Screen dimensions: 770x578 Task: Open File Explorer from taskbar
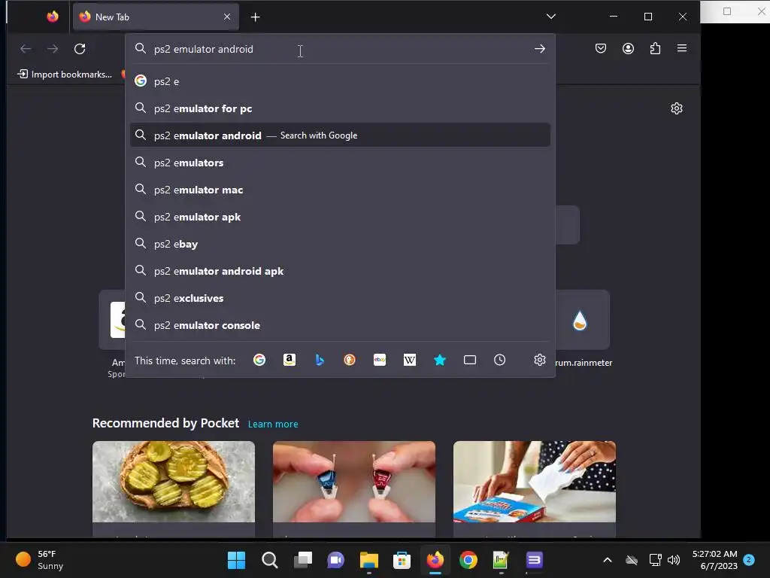[368, 560]
